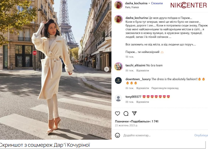Reply to tacchi_altissimi comment via Відповісти
The image size is (208, 149).
142,71
